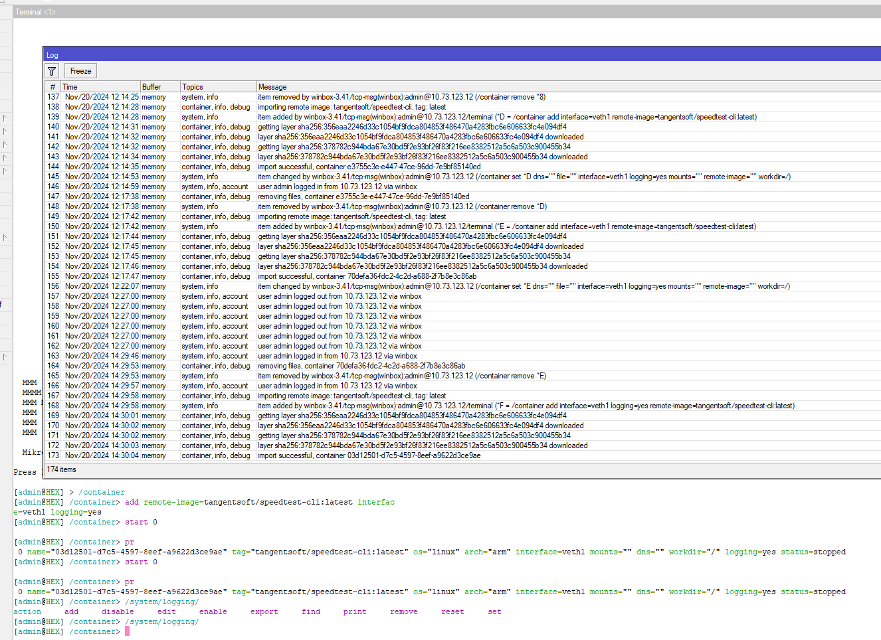
Task: Select log row 138 importing remote image
Action: (x=463, y=107)
